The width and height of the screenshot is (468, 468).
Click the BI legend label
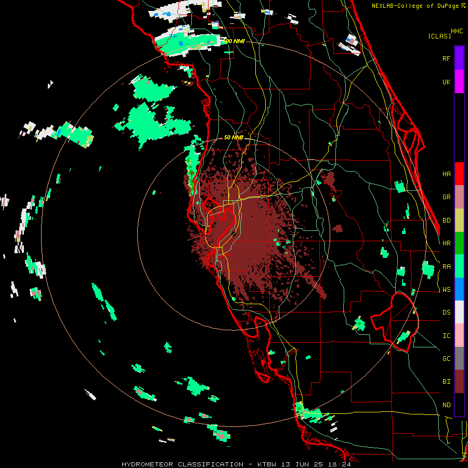click(446, 382)
